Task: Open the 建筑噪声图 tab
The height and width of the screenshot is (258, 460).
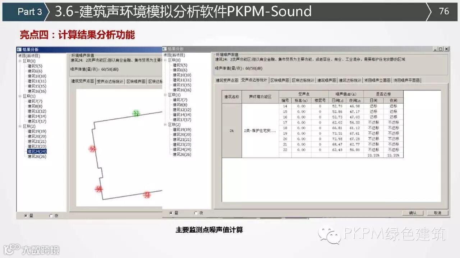Action: pos(327,80)
